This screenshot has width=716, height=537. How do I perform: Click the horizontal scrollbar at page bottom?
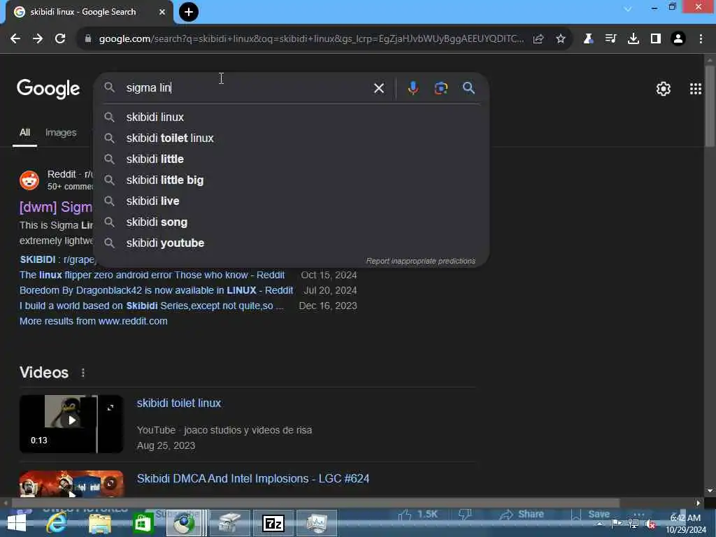click(x=315, y=503)
